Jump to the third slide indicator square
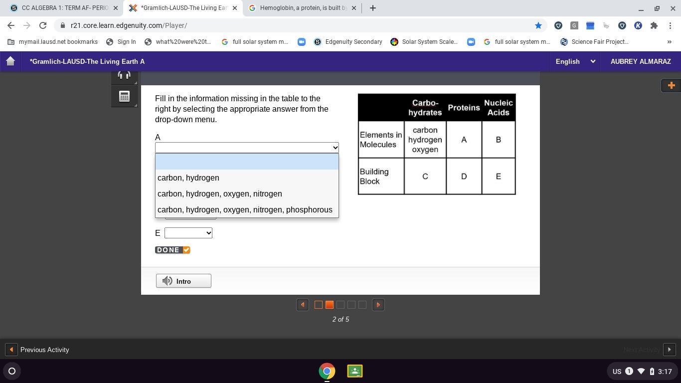Image resolution: width=681 pixels, height=383 pixels. click(340, 305)
